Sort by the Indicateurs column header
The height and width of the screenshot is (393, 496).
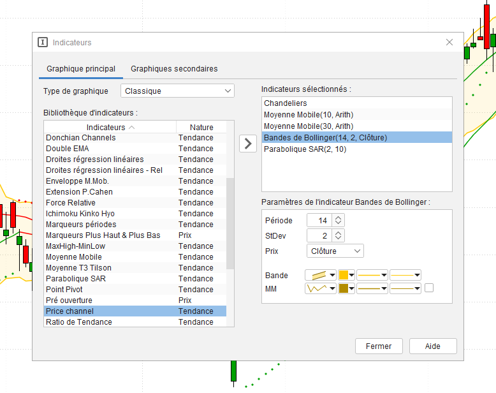[110, 127]
